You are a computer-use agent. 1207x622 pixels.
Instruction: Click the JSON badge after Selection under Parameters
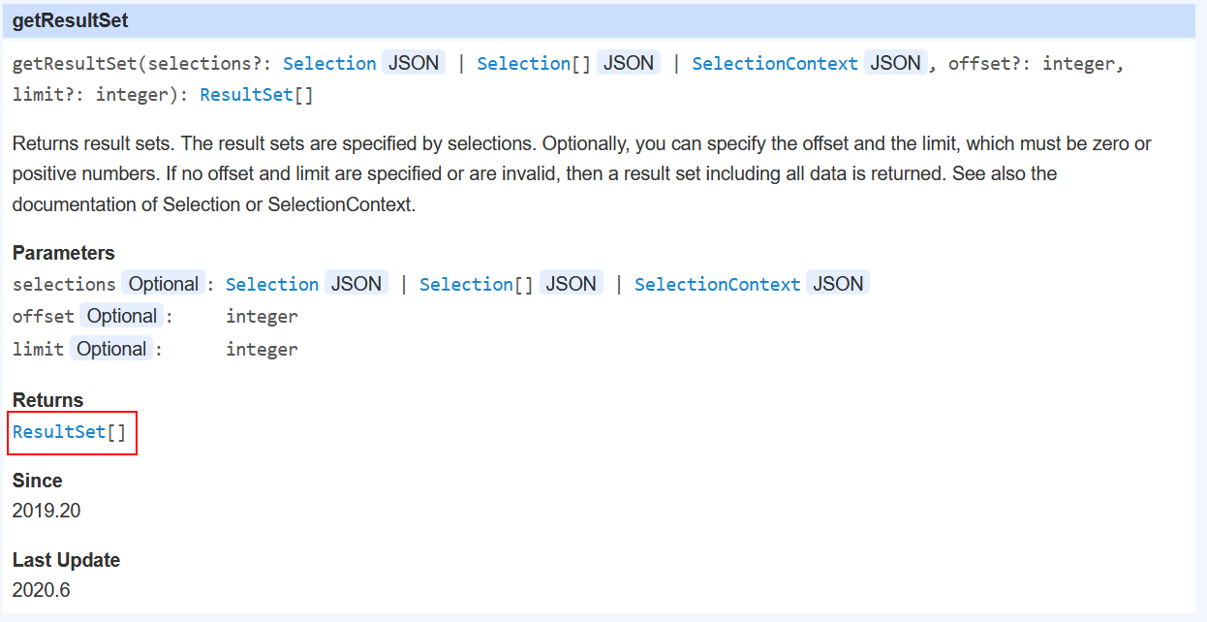[x=356, y=284]
